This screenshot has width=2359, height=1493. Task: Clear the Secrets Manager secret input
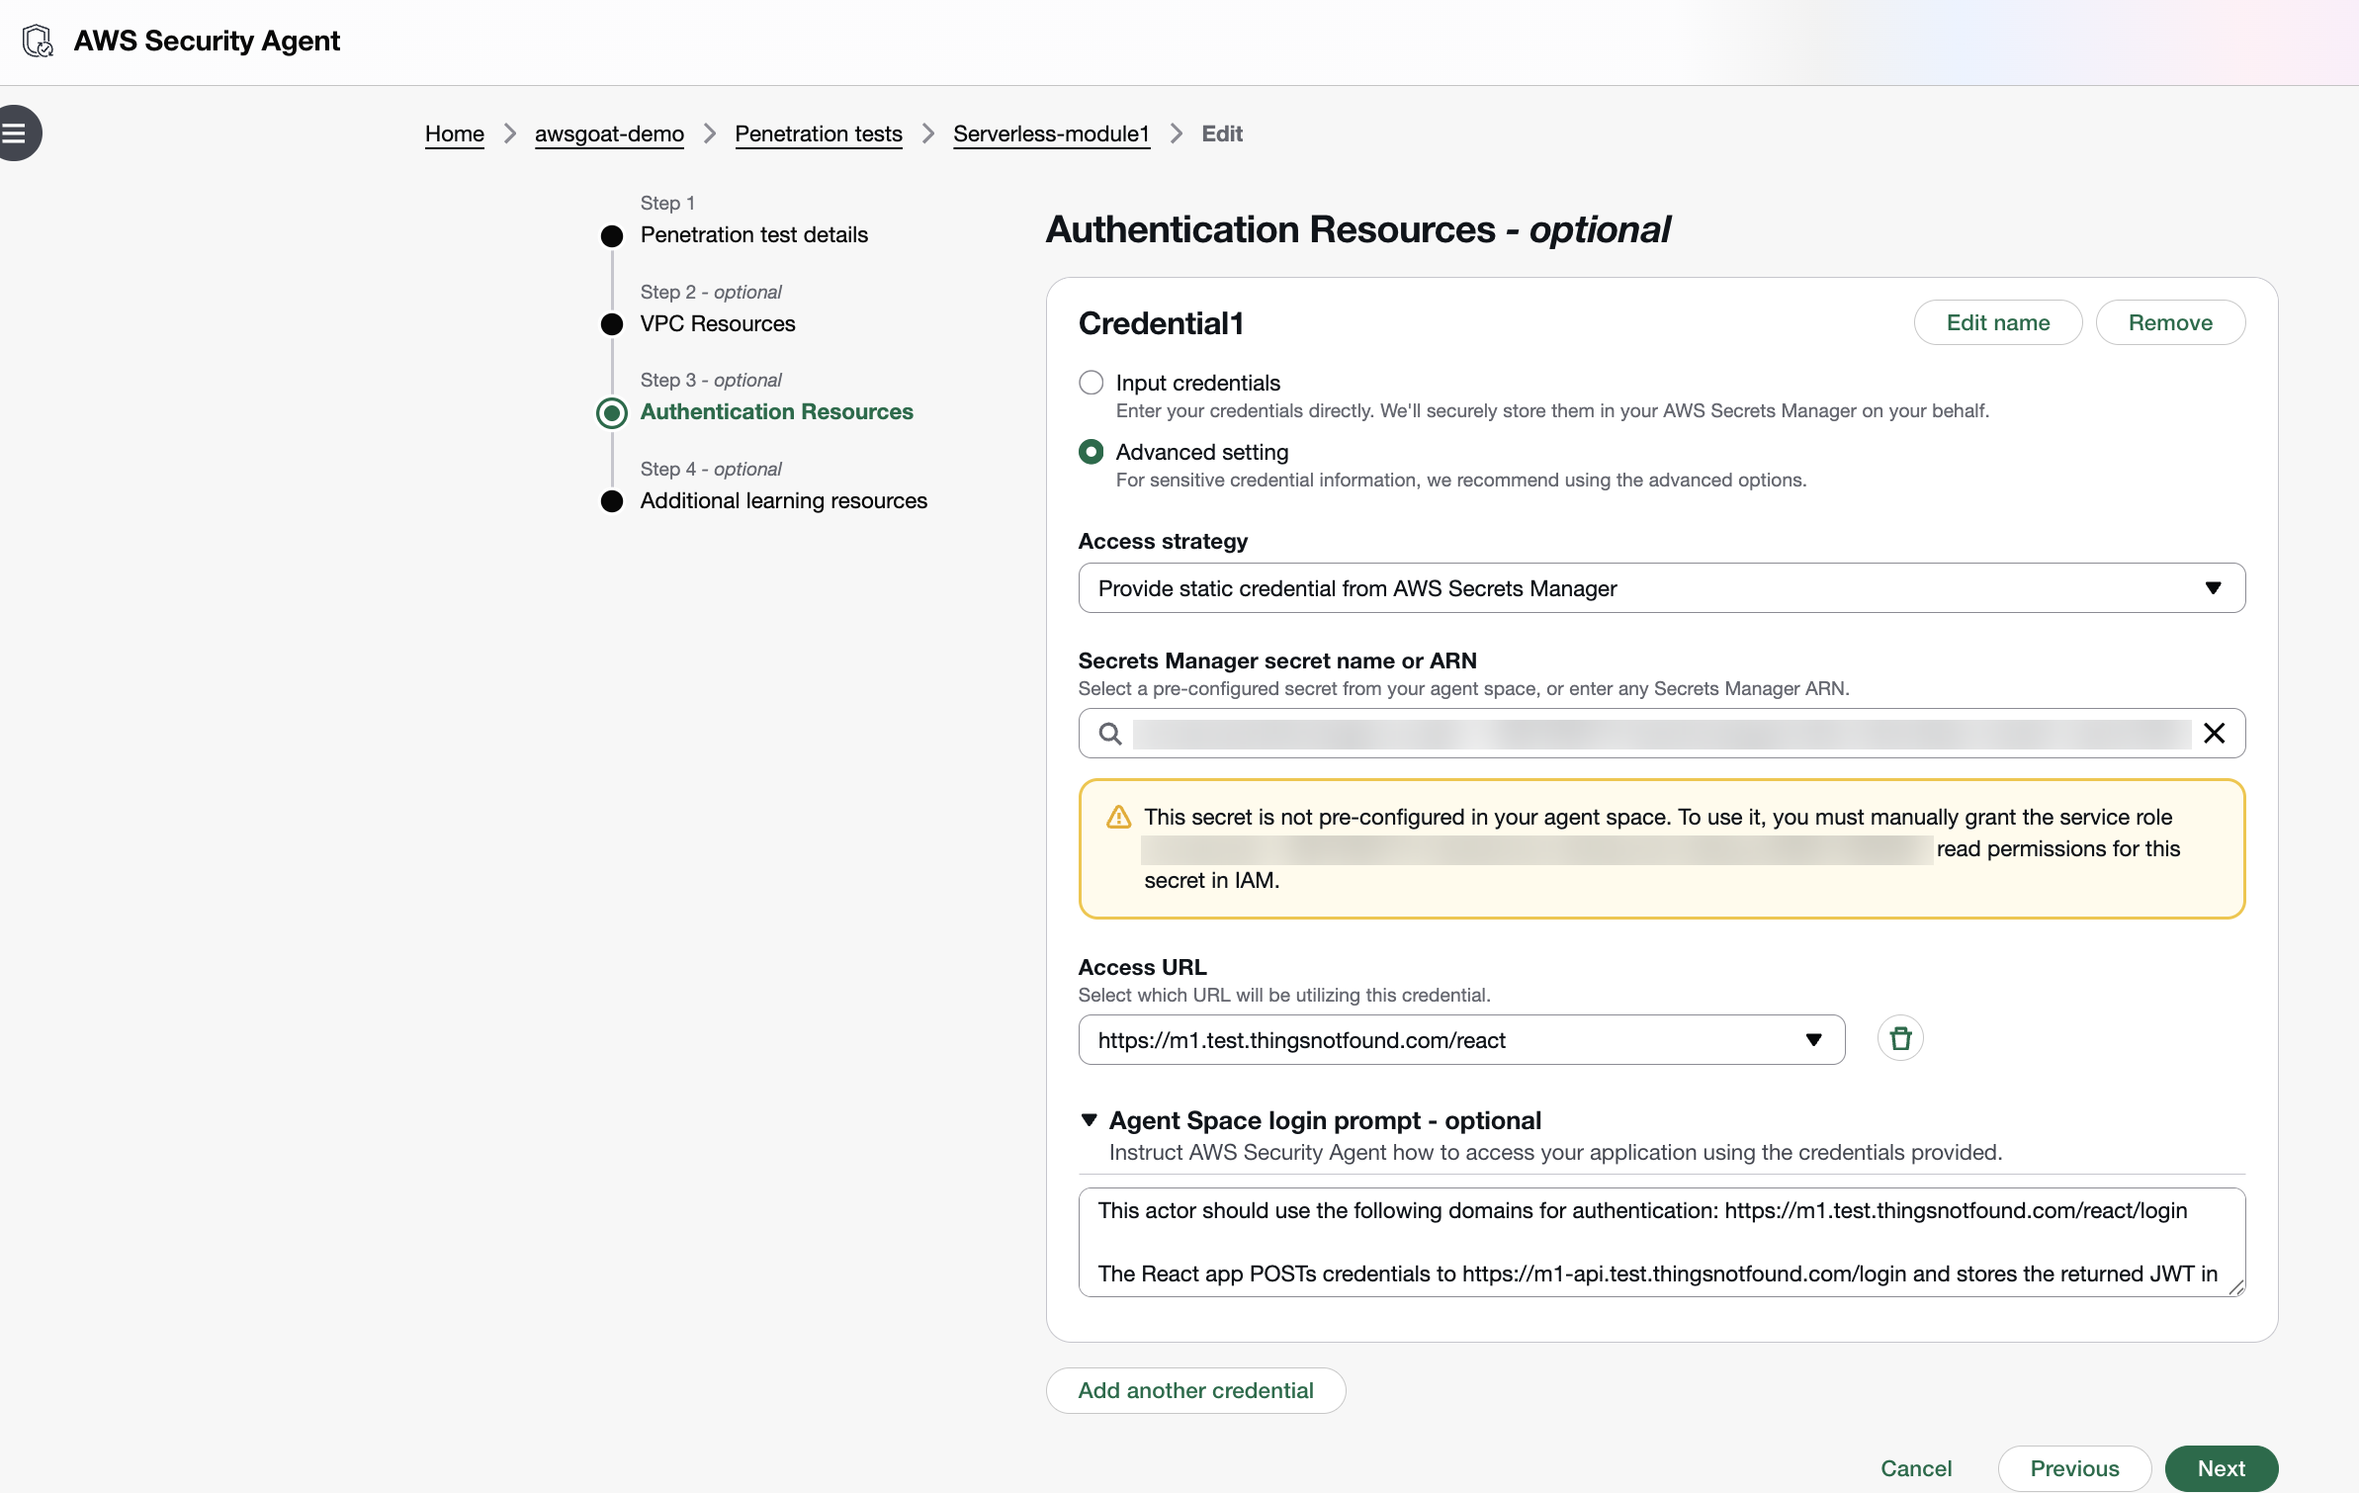2214,734
